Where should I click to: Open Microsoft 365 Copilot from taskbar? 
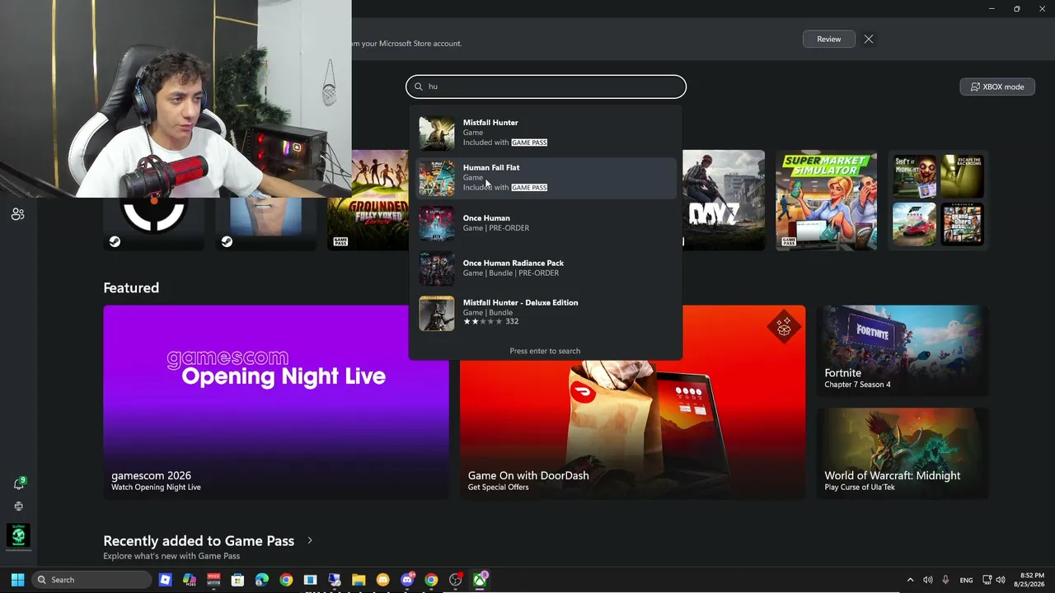[189, 580]
